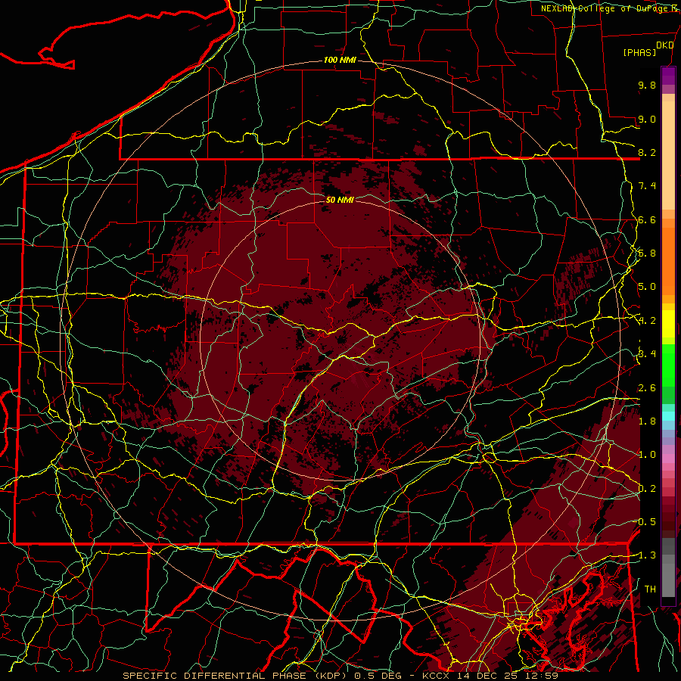Viewport: 681px width, 681px height.
Task: Click the 50 NMI range ring label
Action: pos(340,200)
